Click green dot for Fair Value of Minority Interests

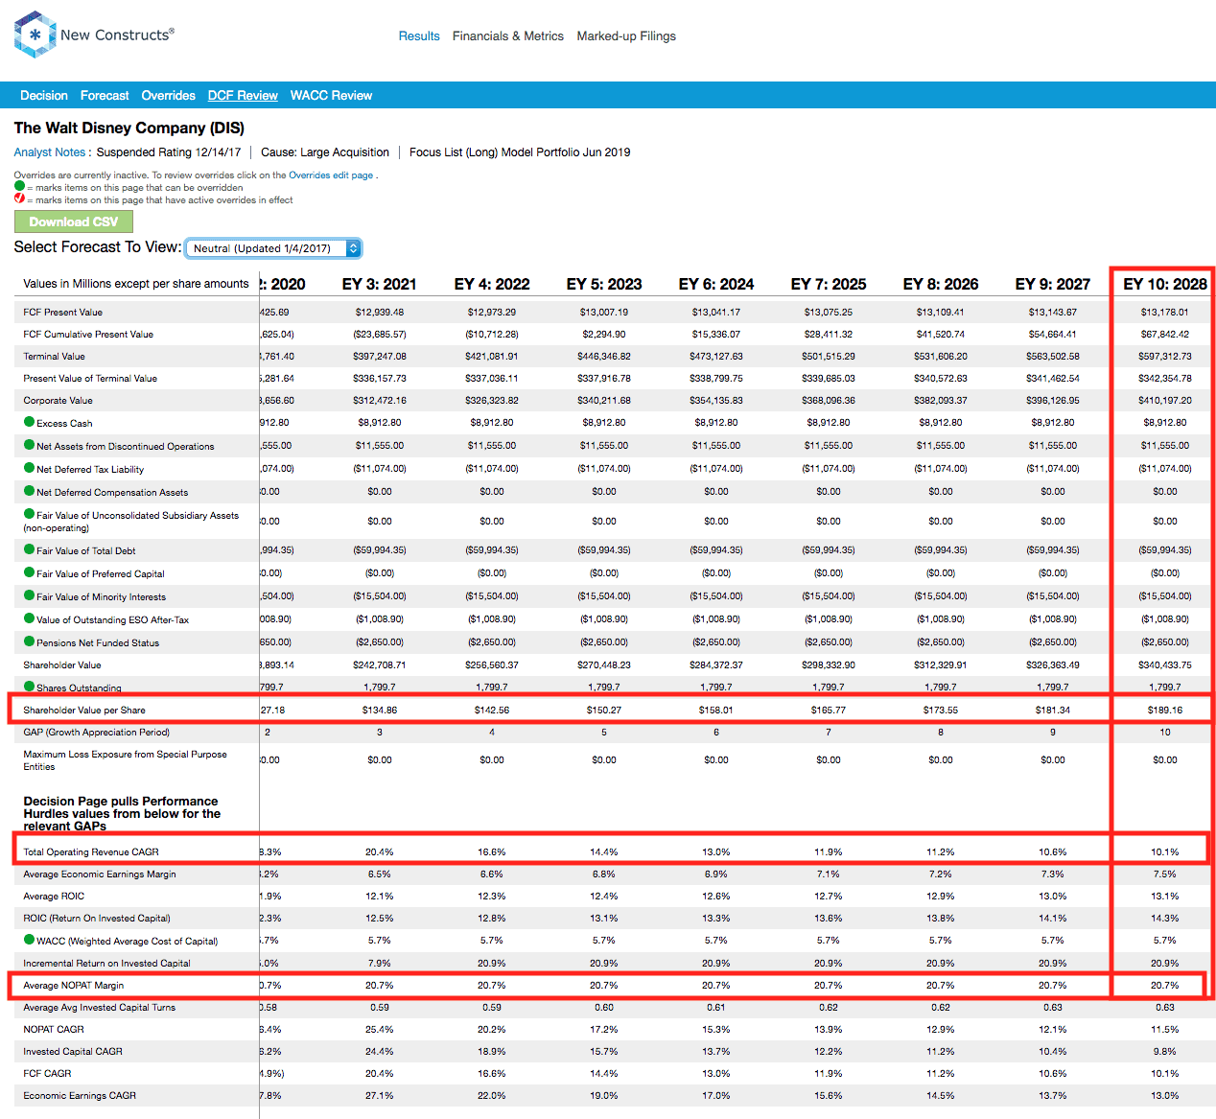tap(29, 595)
